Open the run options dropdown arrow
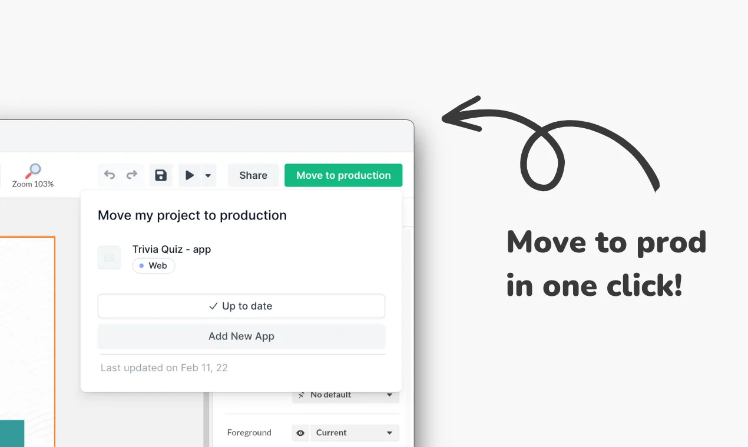The image size is (748, 447). click(x=208, y=175)
